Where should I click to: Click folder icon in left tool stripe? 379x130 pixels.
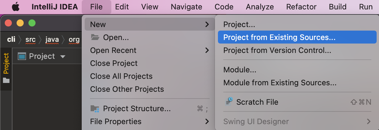(6, 80)
